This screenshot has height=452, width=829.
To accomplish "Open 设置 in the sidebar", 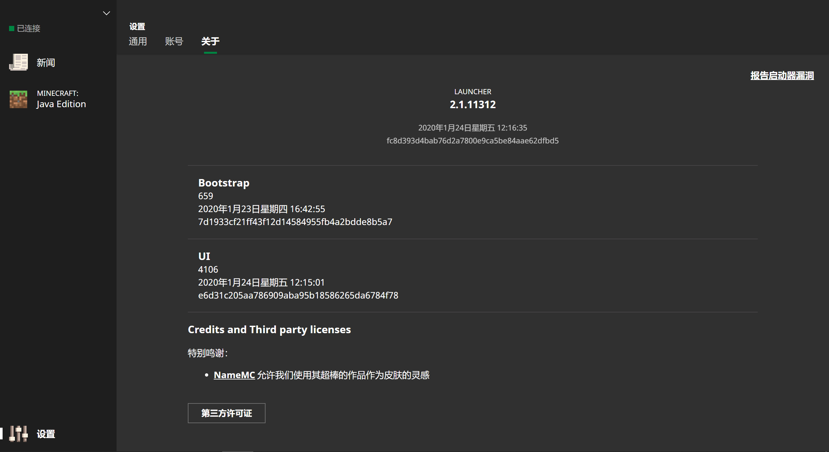I will [46, 434].
